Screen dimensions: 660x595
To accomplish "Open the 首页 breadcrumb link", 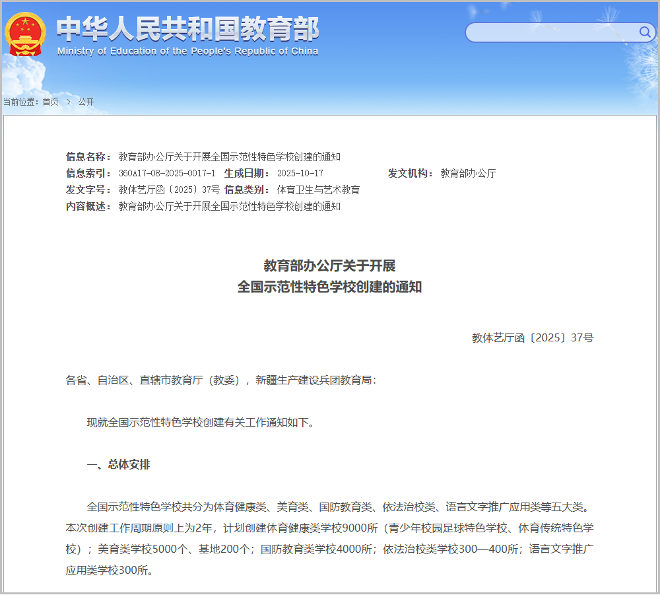I will click(51, 102).
